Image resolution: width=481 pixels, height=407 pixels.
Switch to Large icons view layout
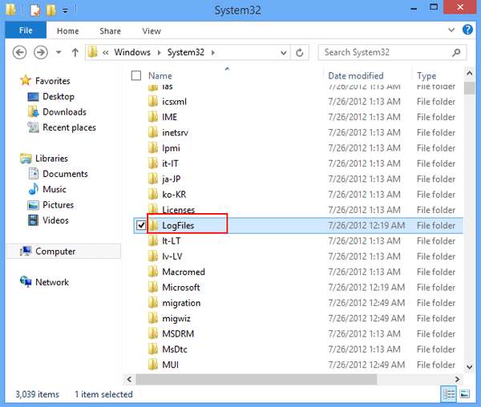[x=465, y=394]
